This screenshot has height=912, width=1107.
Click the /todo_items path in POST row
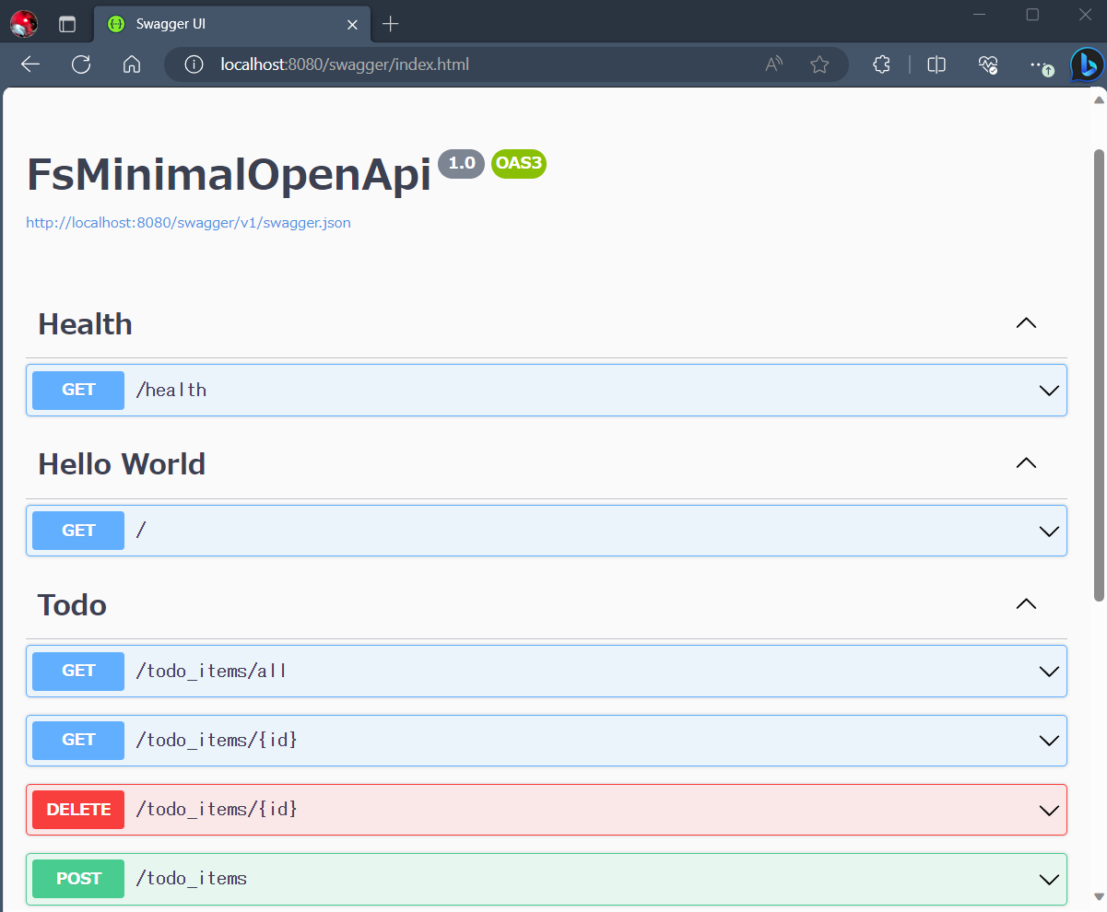pos(192,879)
